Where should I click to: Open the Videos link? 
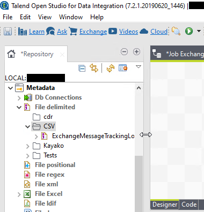[128, 32]
